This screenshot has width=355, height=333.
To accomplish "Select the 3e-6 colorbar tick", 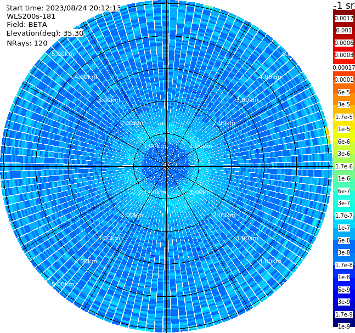I will pyautogui.click(x=344, y=154).
